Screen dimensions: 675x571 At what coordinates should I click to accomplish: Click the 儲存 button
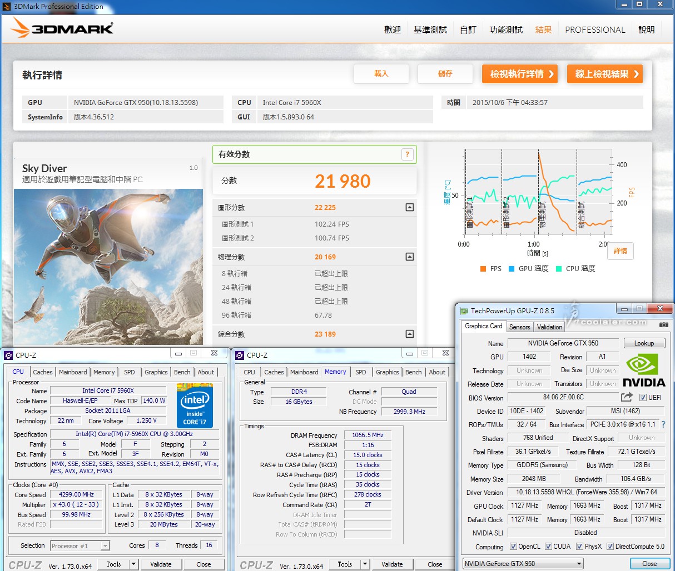pyautogui.click(x=445, y=73)
